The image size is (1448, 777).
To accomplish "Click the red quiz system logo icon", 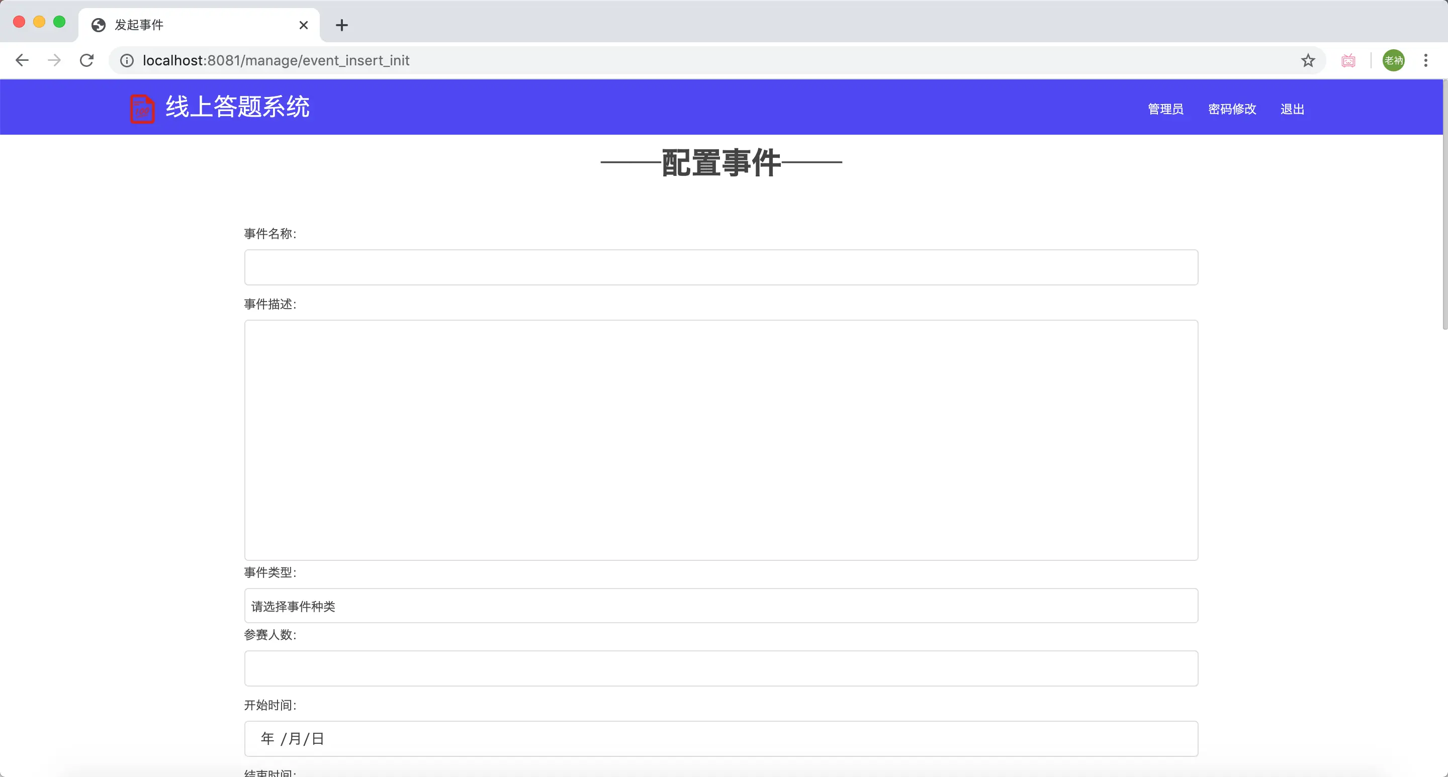I will (142, 108).
